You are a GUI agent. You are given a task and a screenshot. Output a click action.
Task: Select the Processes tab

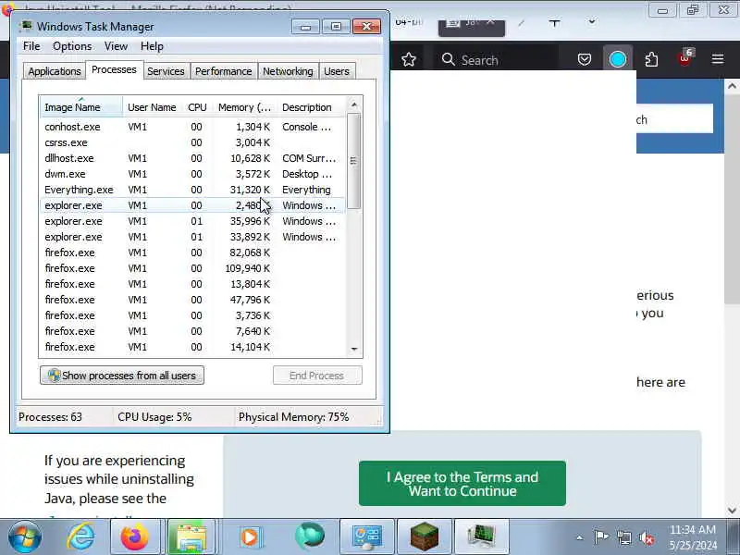coord(114,70)
